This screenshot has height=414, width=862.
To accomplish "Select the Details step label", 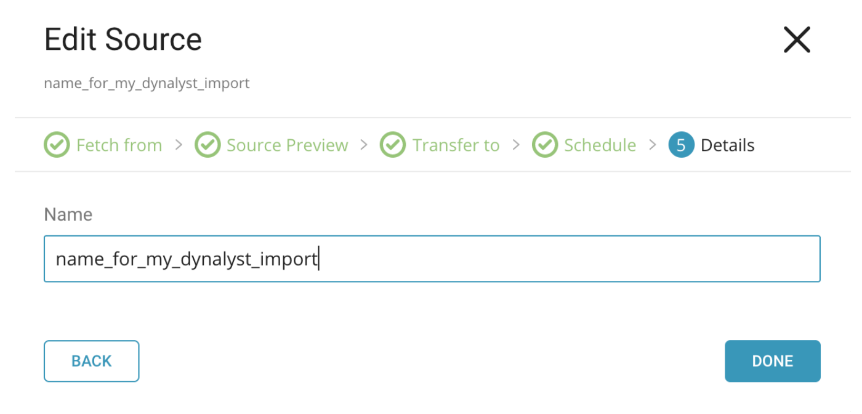I will 727,145.
